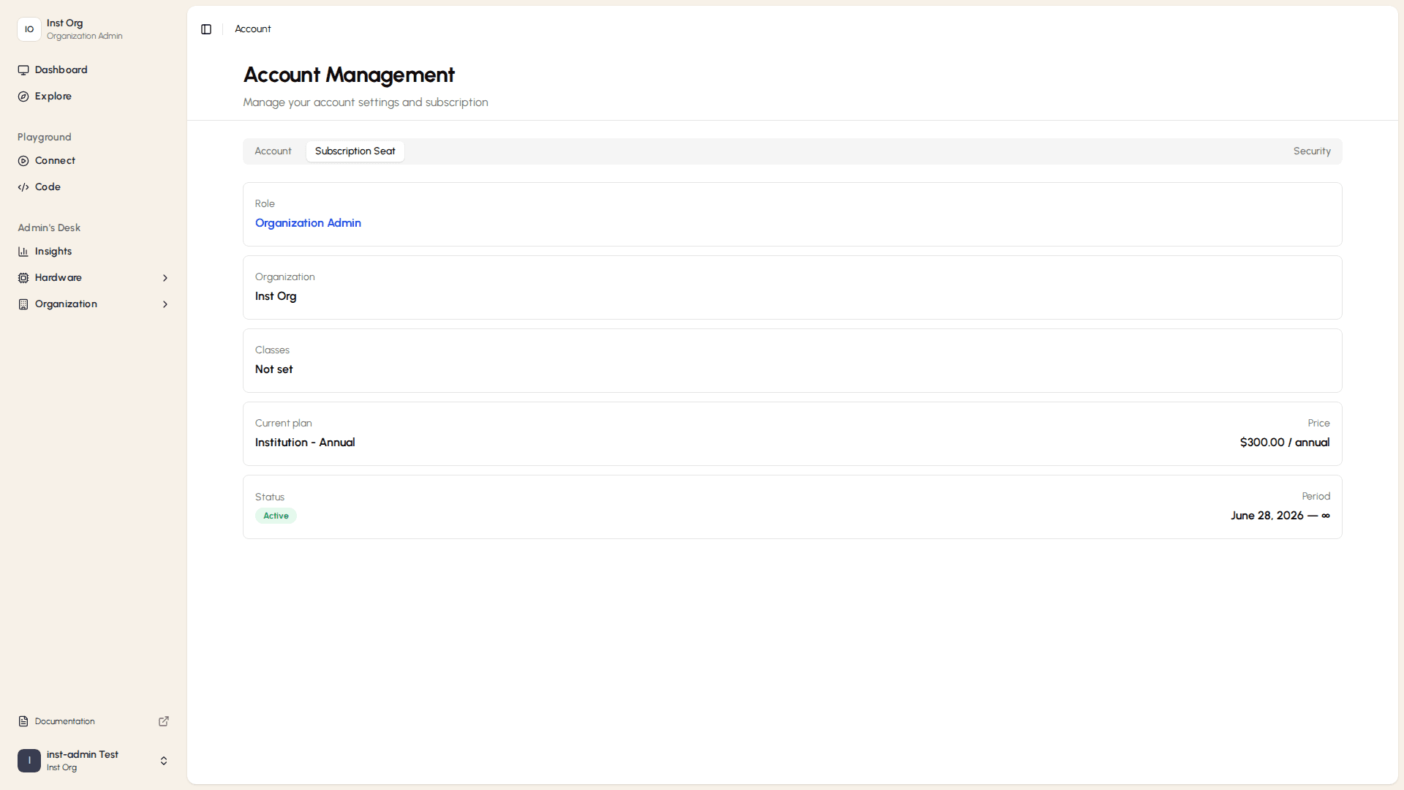
Task: Click the Documentation file icon
Action: pos(23,721)
